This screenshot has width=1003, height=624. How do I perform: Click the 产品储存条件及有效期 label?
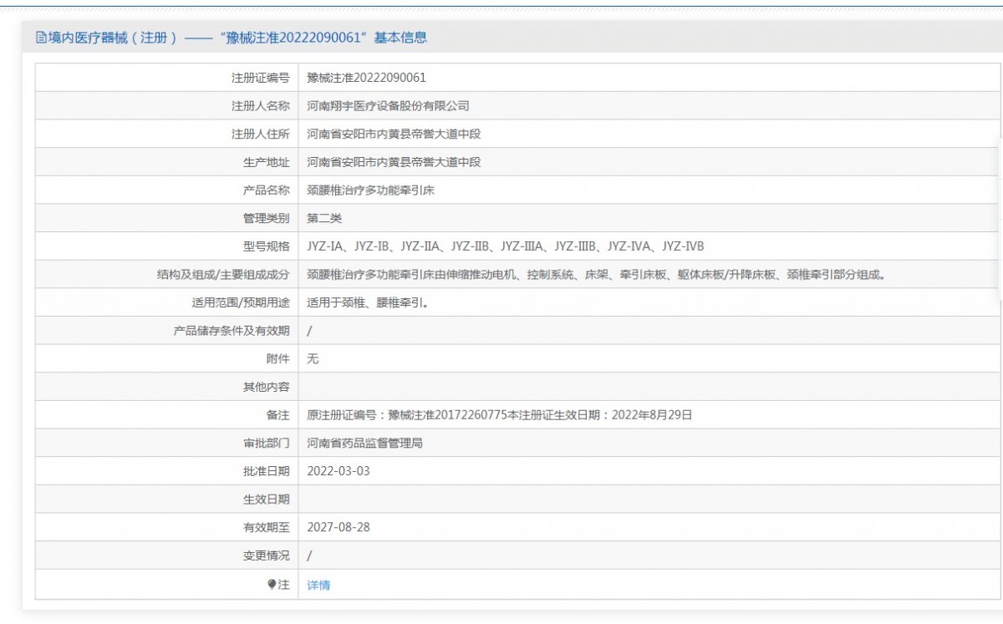coord(232,331)
